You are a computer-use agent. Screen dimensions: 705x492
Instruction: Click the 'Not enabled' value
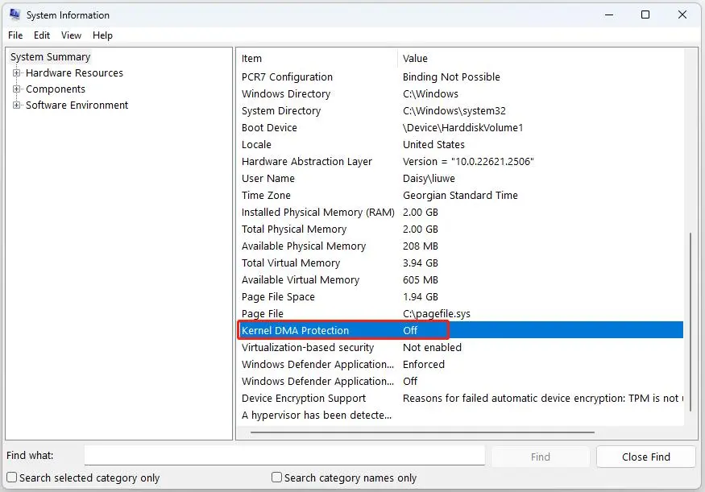[x=432, y=348]
